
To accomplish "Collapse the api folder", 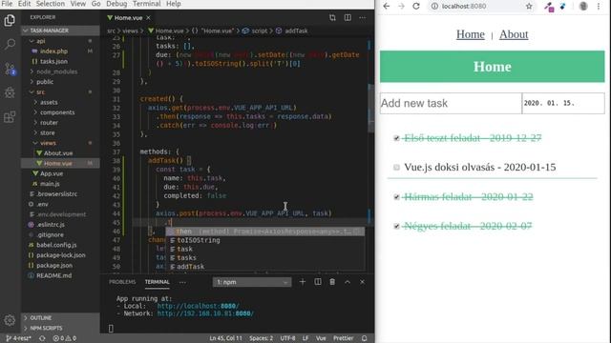I will pos(60,41).
